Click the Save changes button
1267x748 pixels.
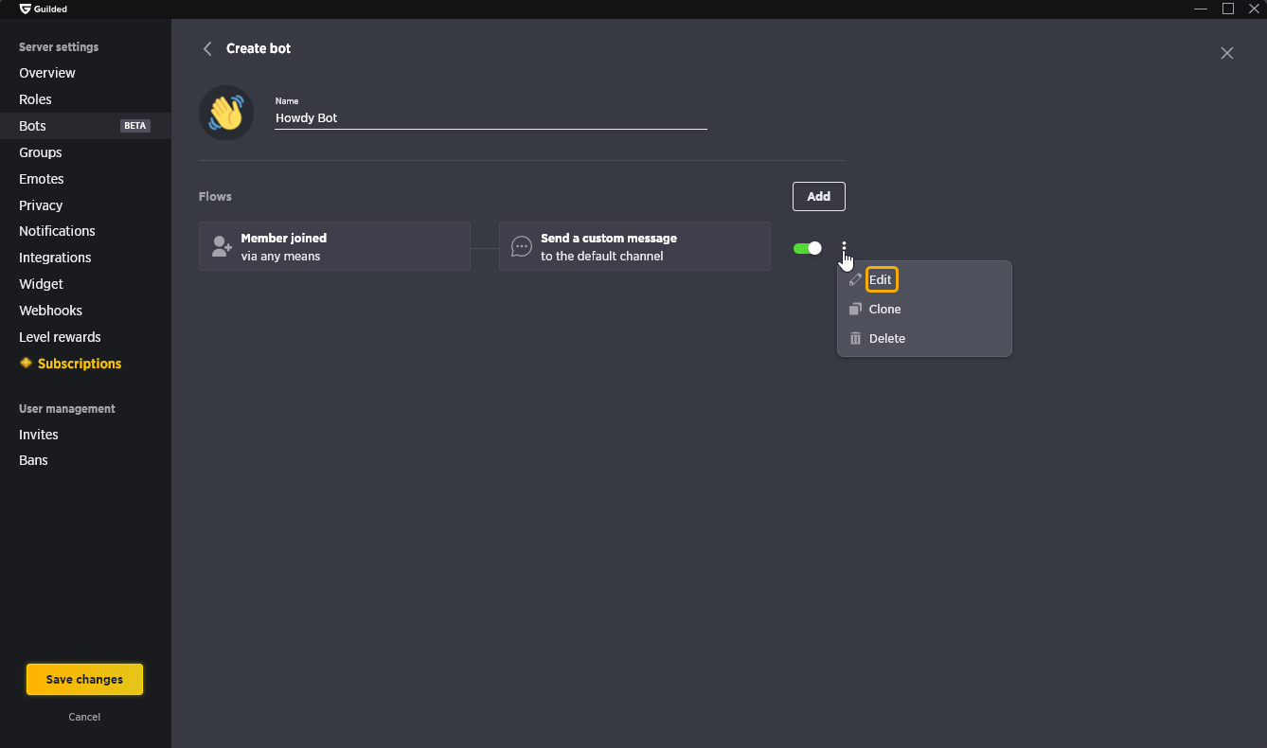click(84, 680)
